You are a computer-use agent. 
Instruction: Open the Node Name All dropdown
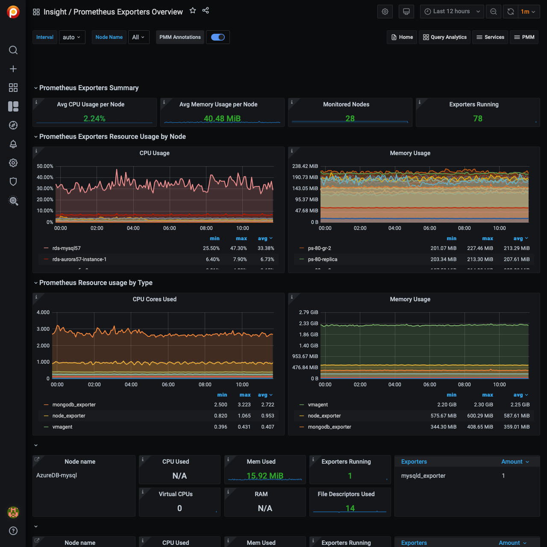[x=138, y=37]
